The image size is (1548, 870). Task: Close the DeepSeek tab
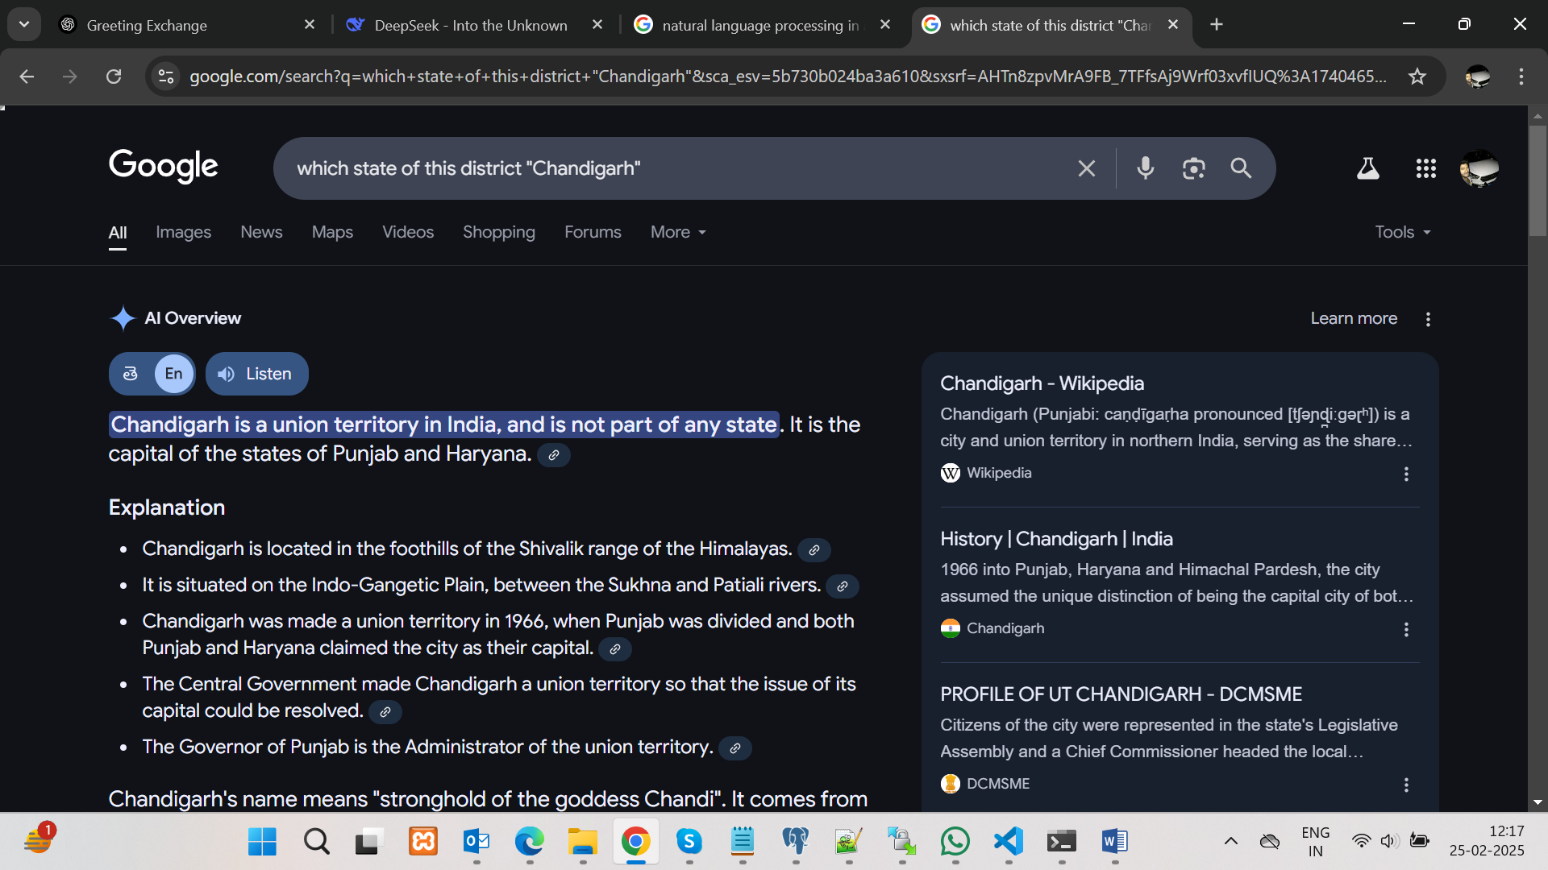click(x=597, y=25)
